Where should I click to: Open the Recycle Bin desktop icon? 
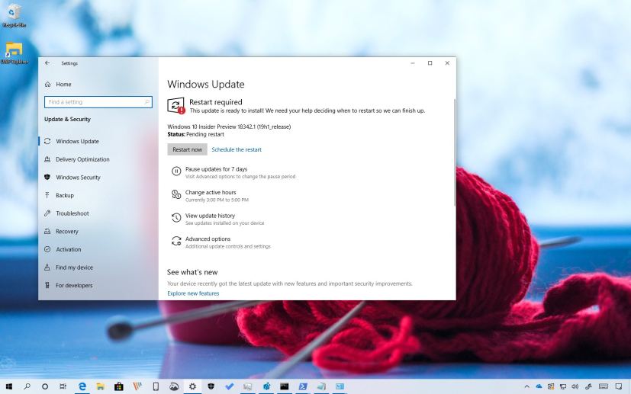[13, 14]
